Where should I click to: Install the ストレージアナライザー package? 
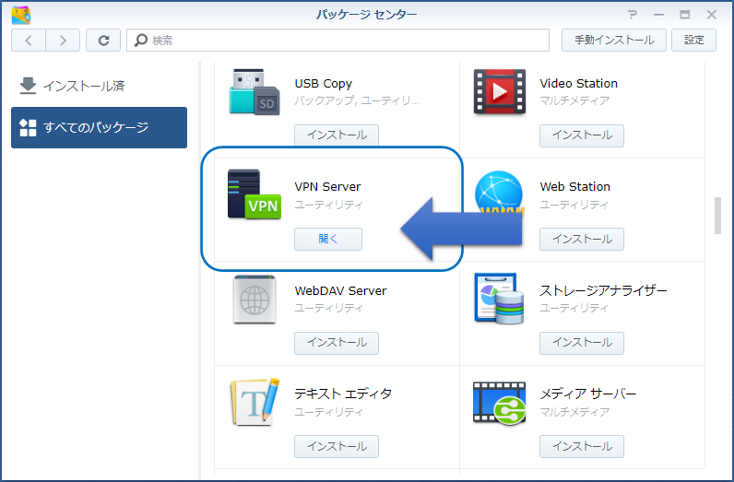click(582, 343)
